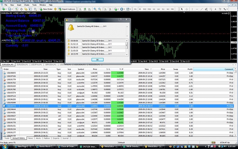Switch to the Experts terminal tab
Screen dimensions: 238x149
(x=56, y=138)
